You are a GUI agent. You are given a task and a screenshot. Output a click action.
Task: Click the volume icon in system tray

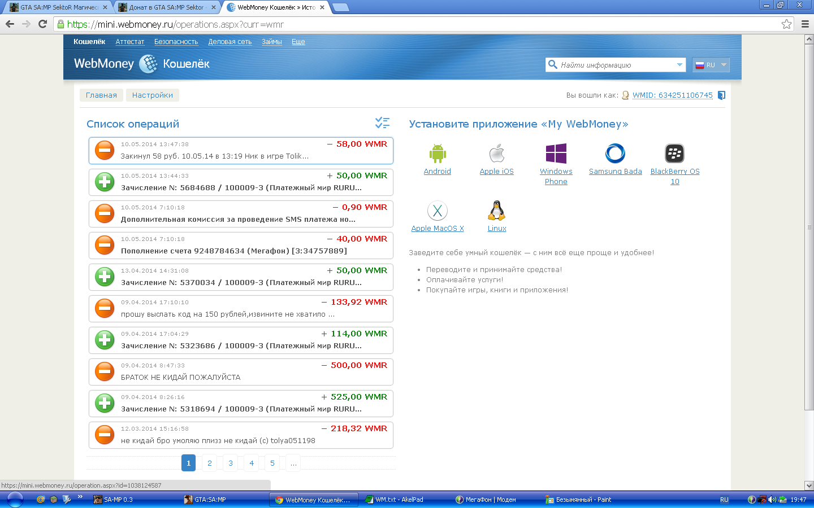(x=772, y=500)
